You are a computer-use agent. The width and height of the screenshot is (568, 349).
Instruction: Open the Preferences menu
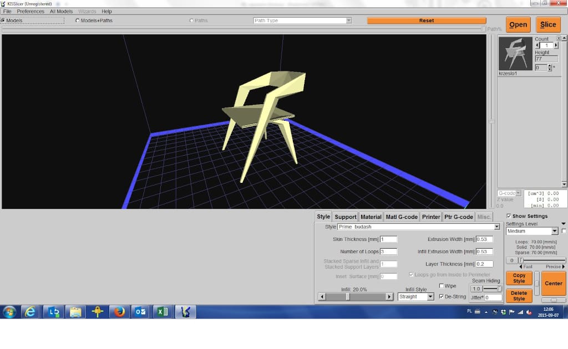pyautogui.click(x=31, y=11)
